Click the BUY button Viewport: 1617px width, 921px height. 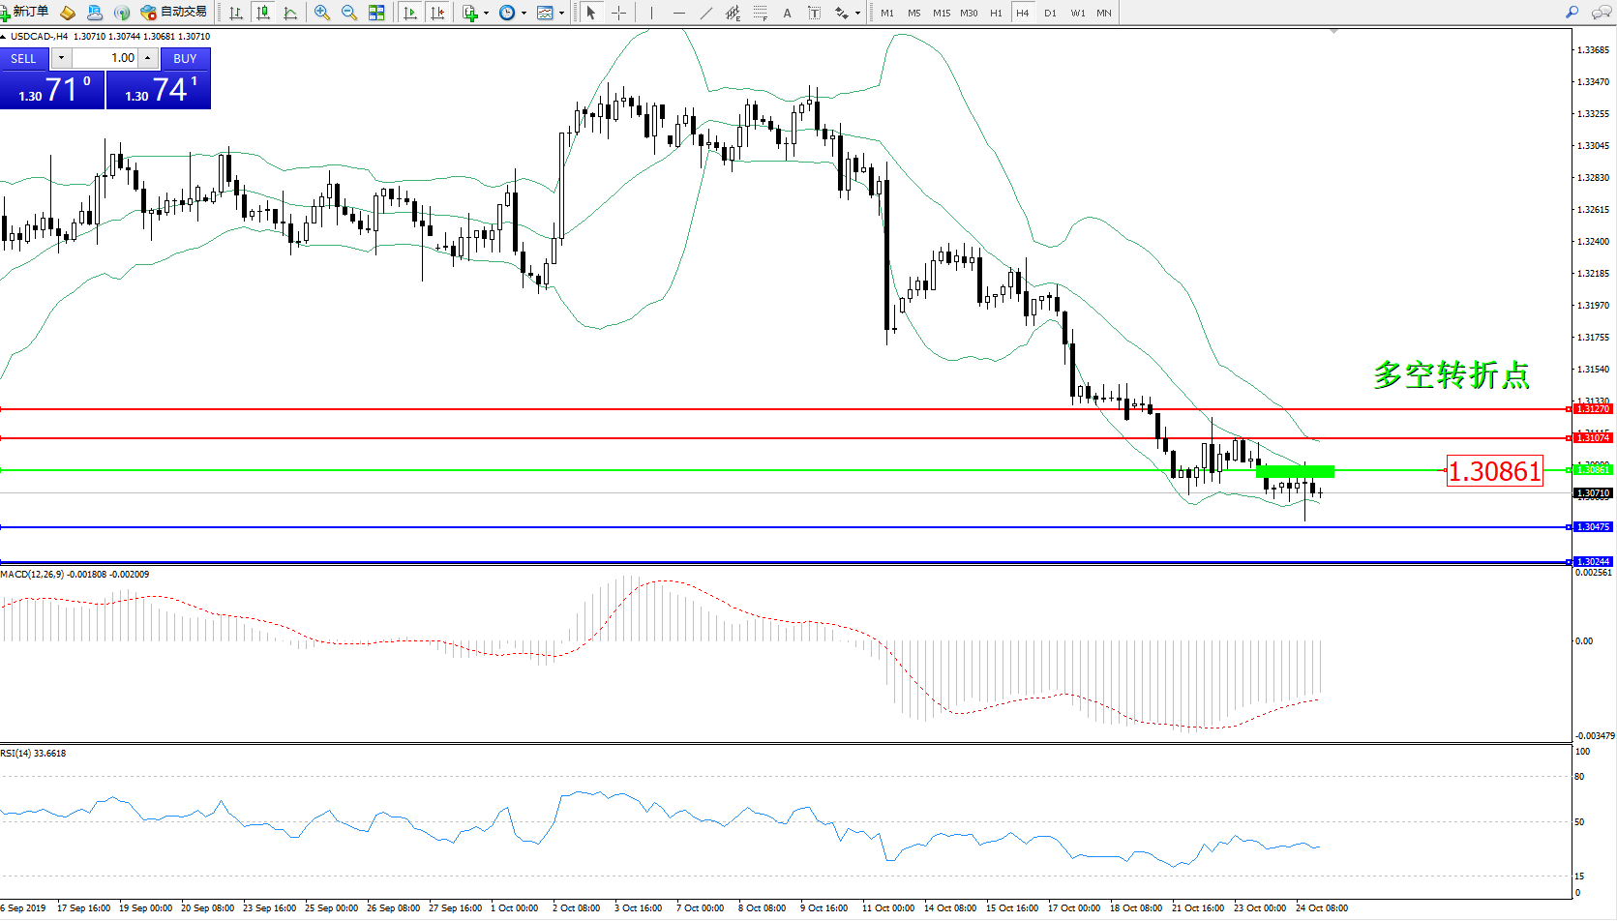tap(185, 58)
